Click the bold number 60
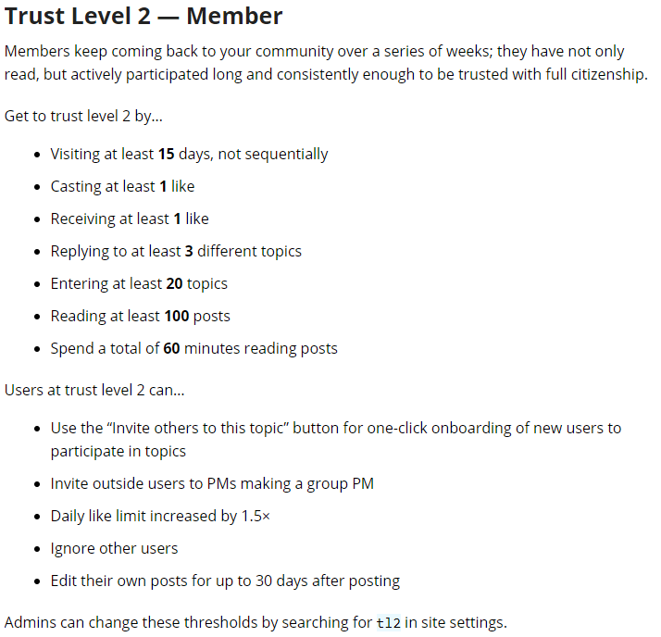 coord(171,348)
